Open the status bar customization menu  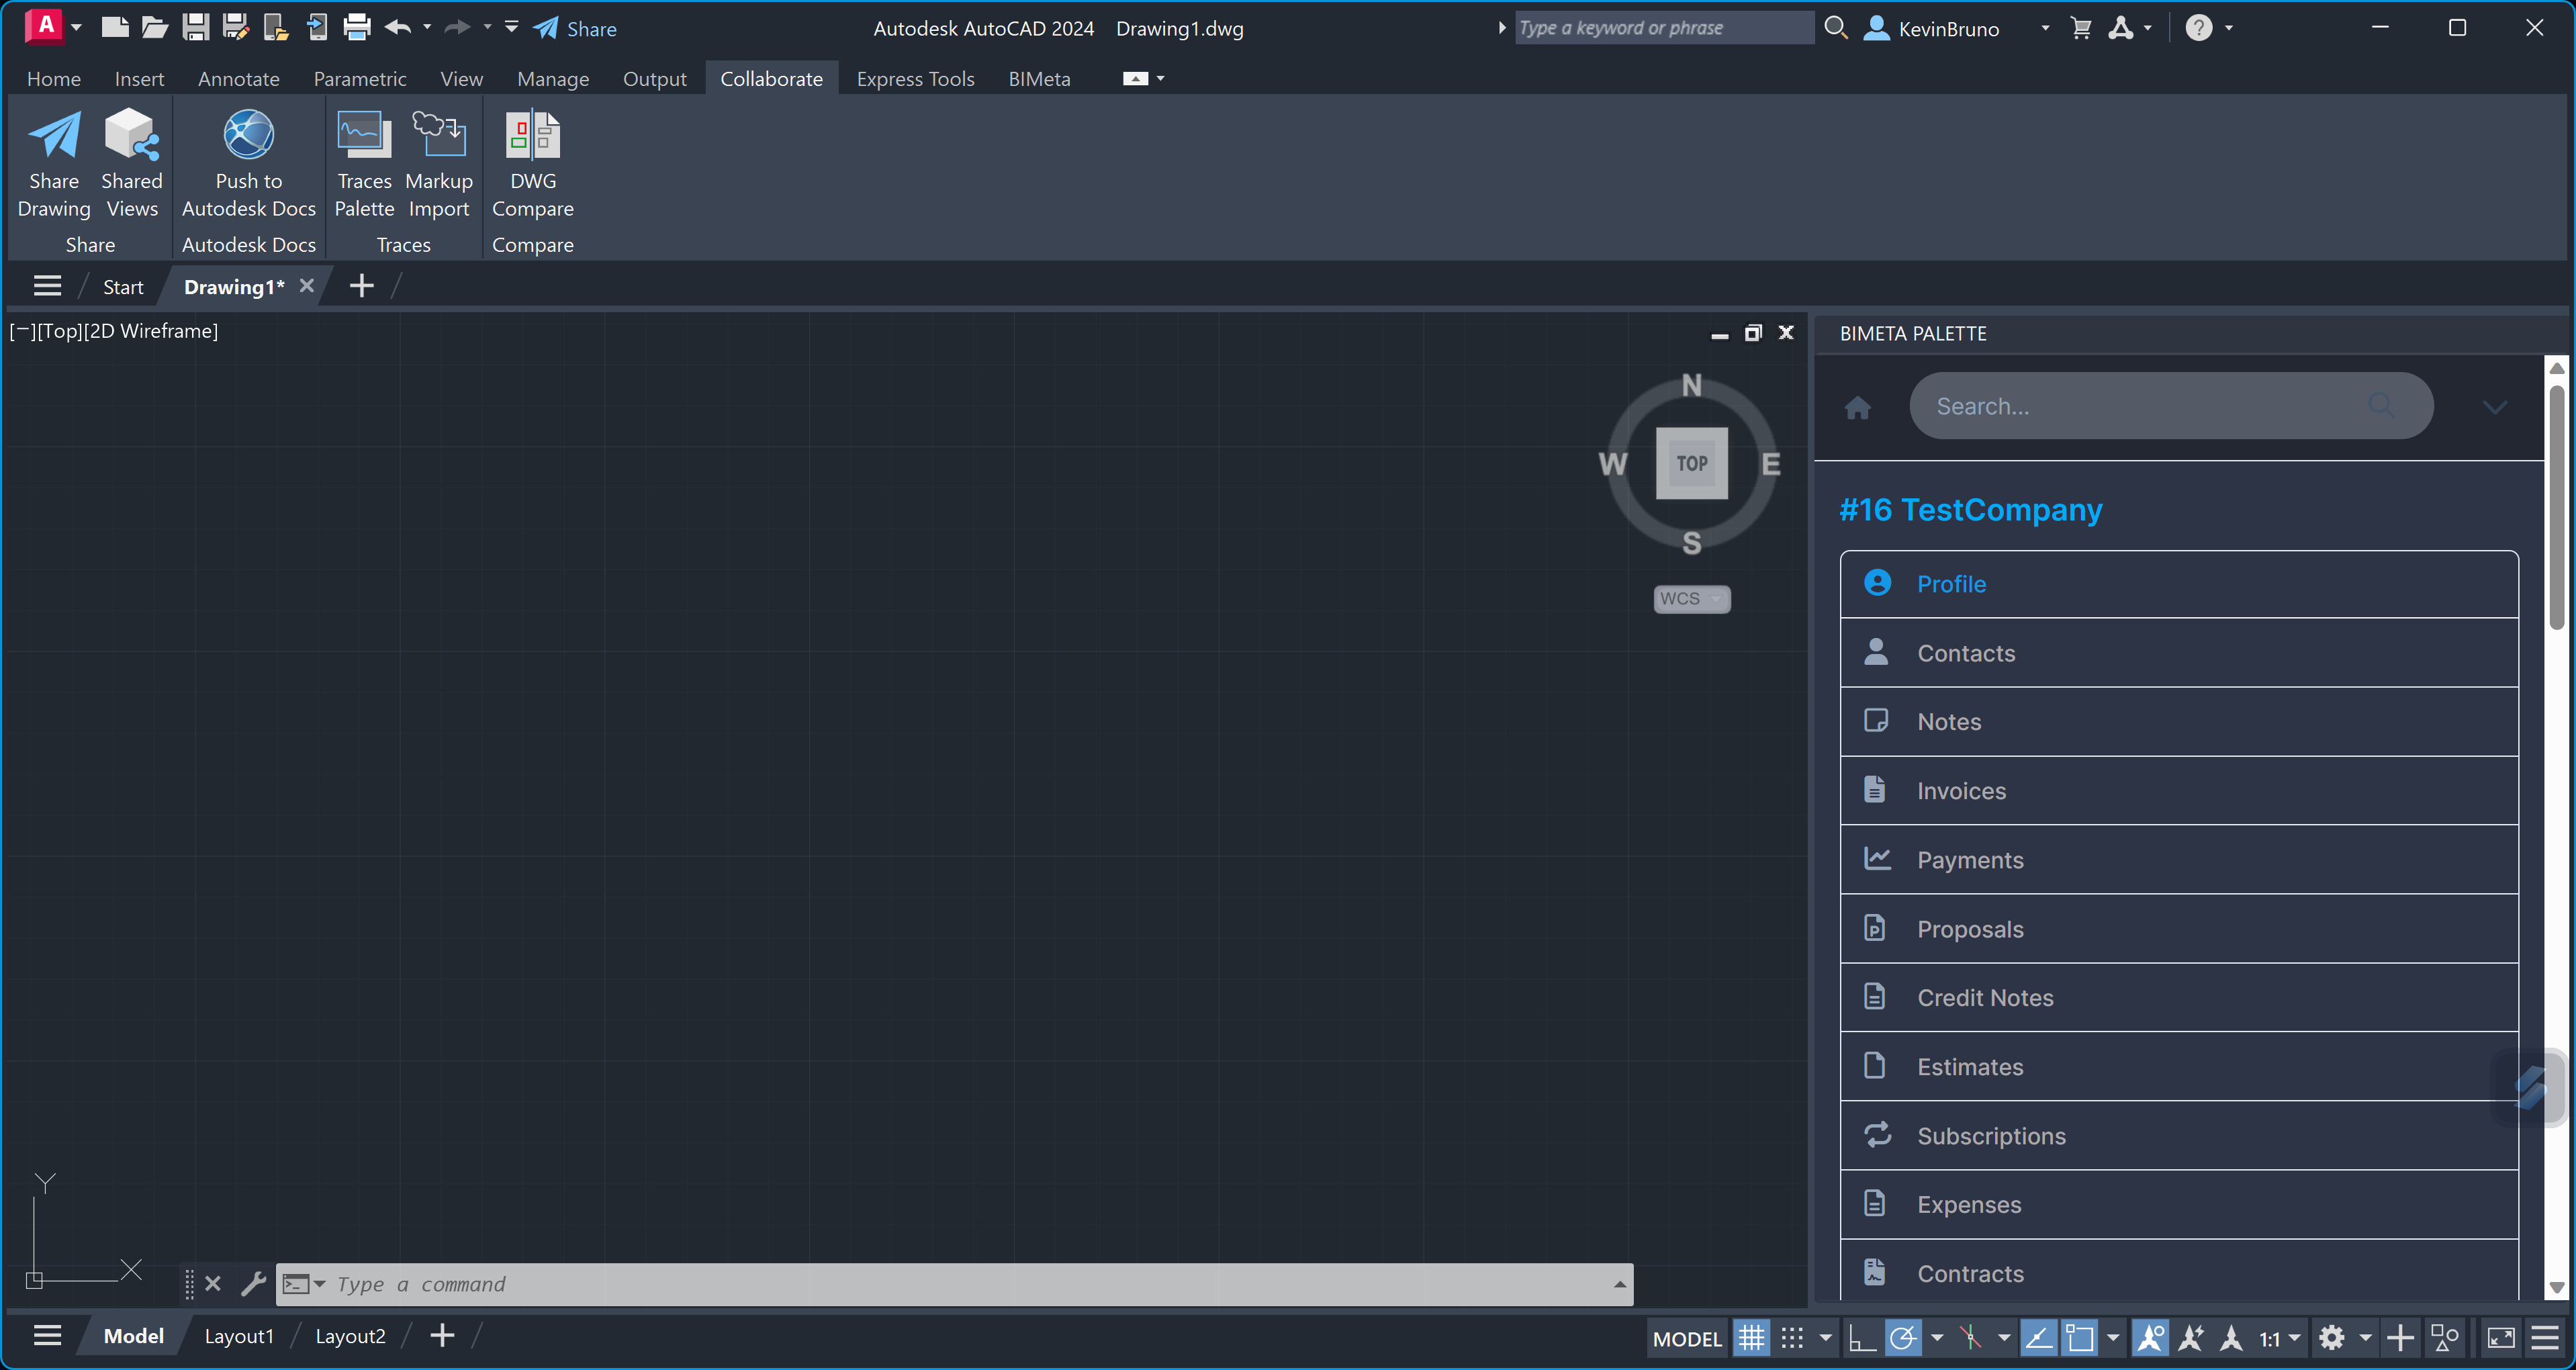coord(2545,1337)
